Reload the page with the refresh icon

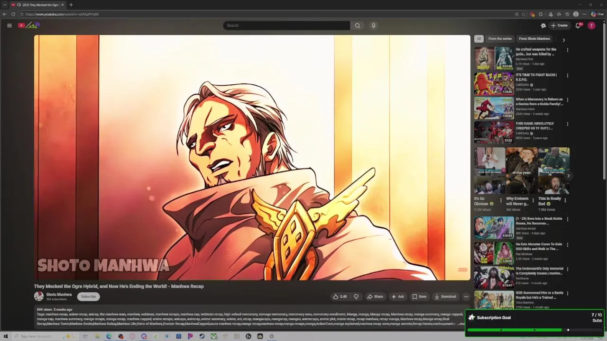13,14
